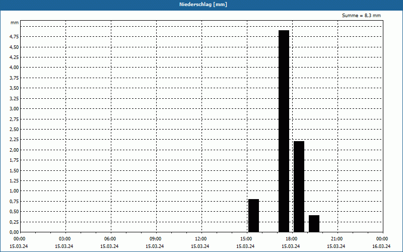Click the 1,75 y-axis value
Screen dimensions: 403x252
pos(14,160)
